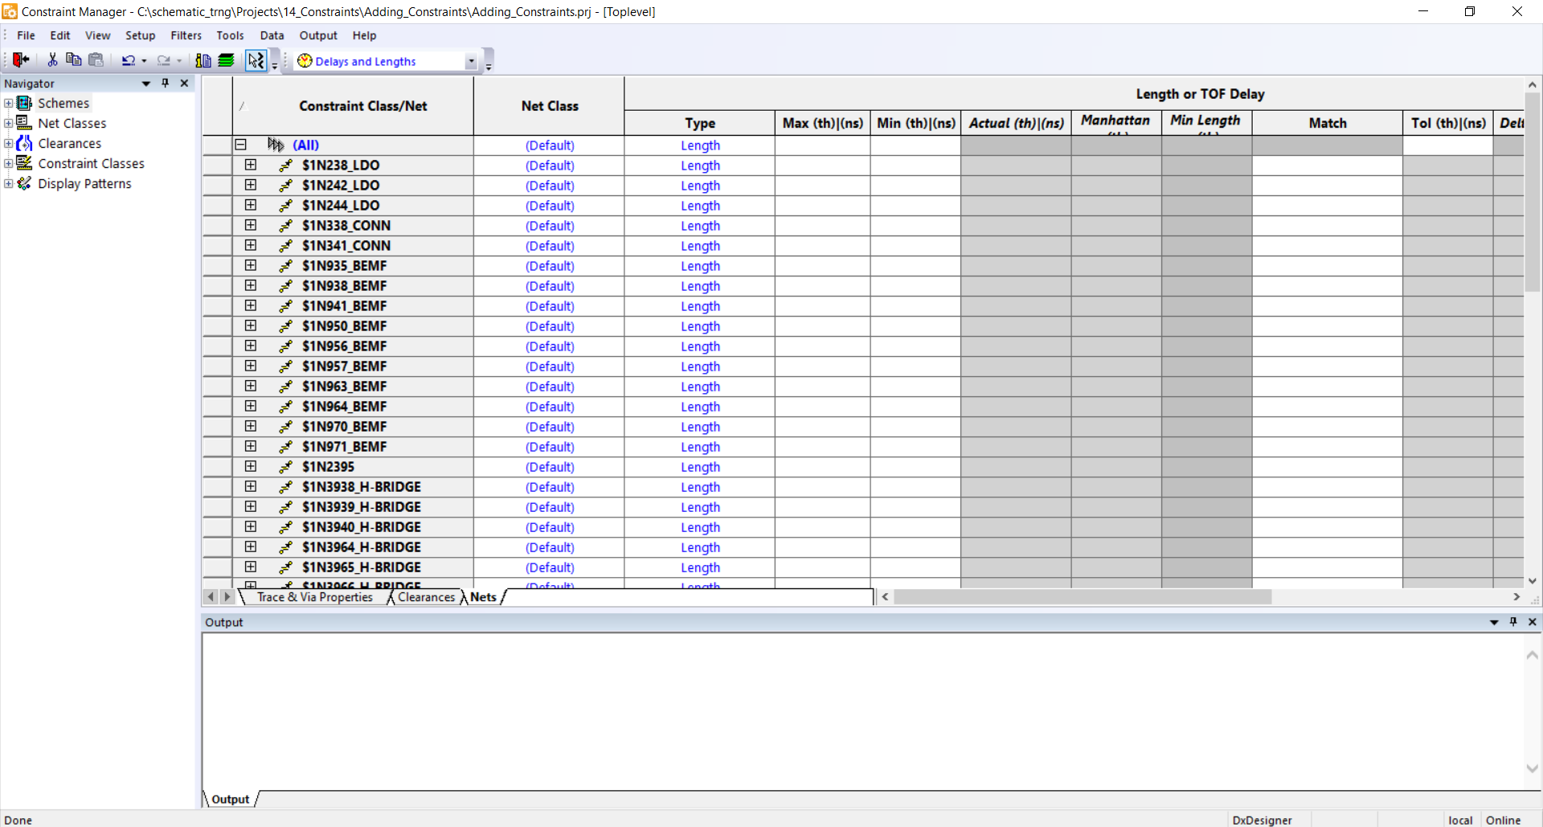Click the Cut scissors icon
Image resolution: width=1543 pixels, height=827 pixels.
[52, 60]
